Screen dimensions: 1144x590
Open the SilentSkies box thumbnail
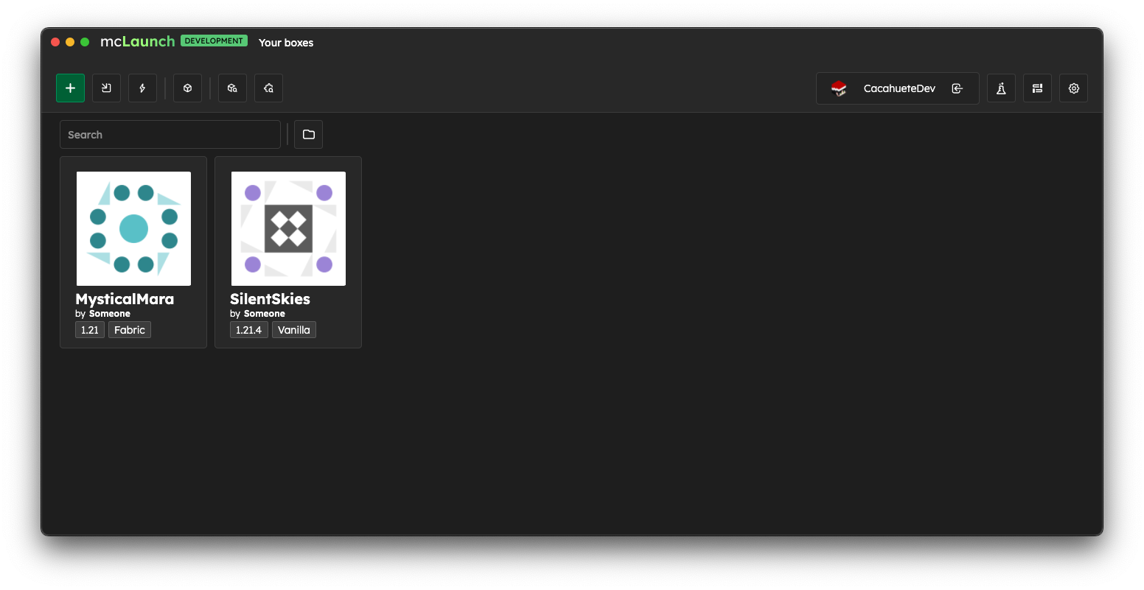[288, 228]
